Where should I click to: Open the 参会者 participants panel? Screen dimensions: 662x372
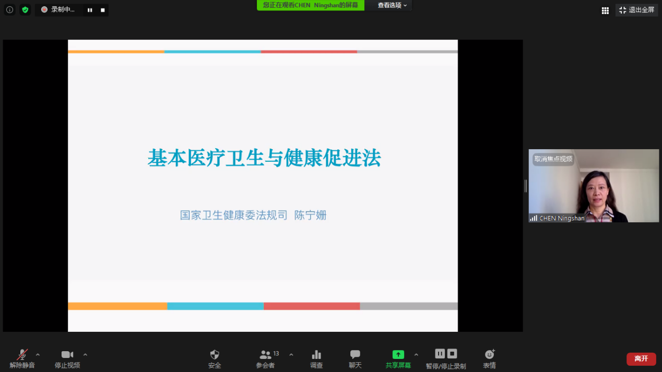265,358
